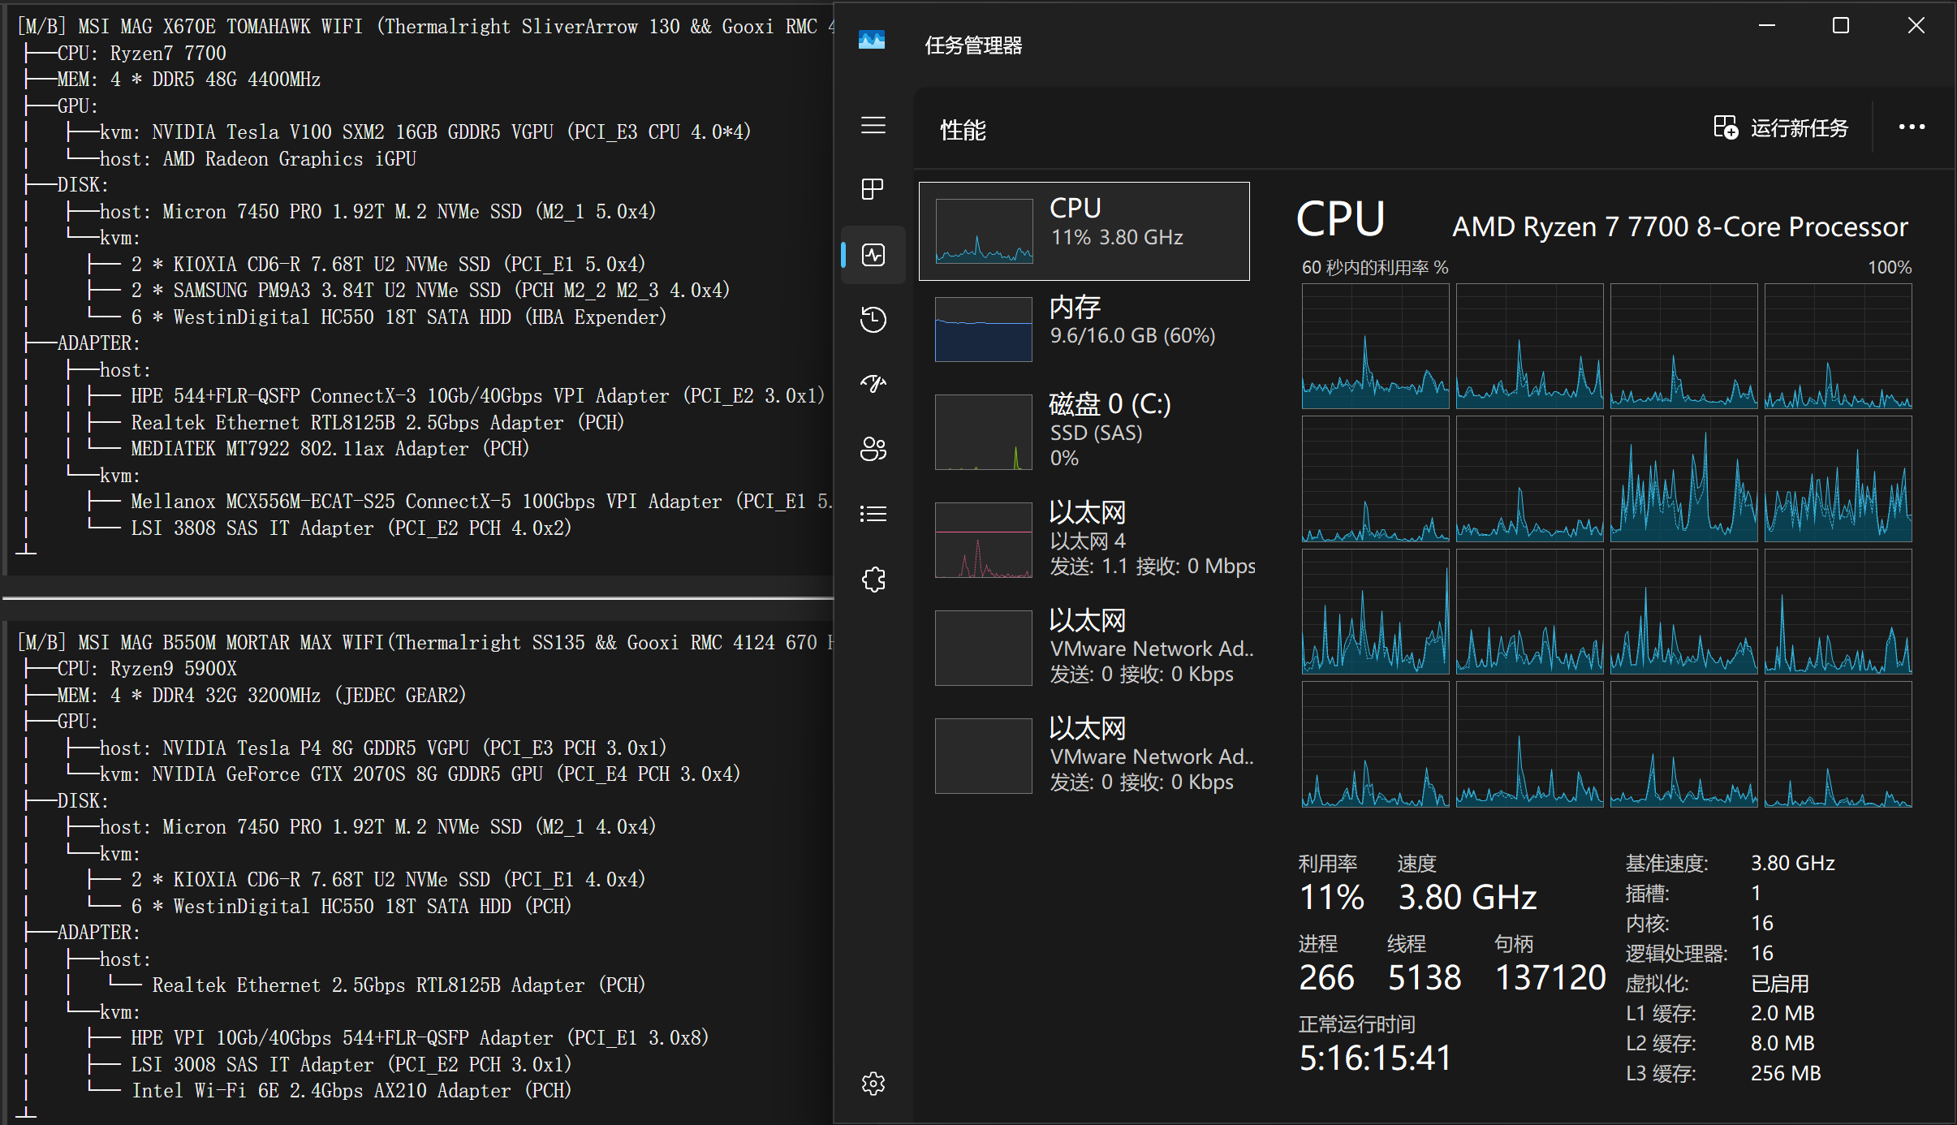Select the Performance sidebar icon
Screen dimensions: 1957x1125
pos(873,255)
